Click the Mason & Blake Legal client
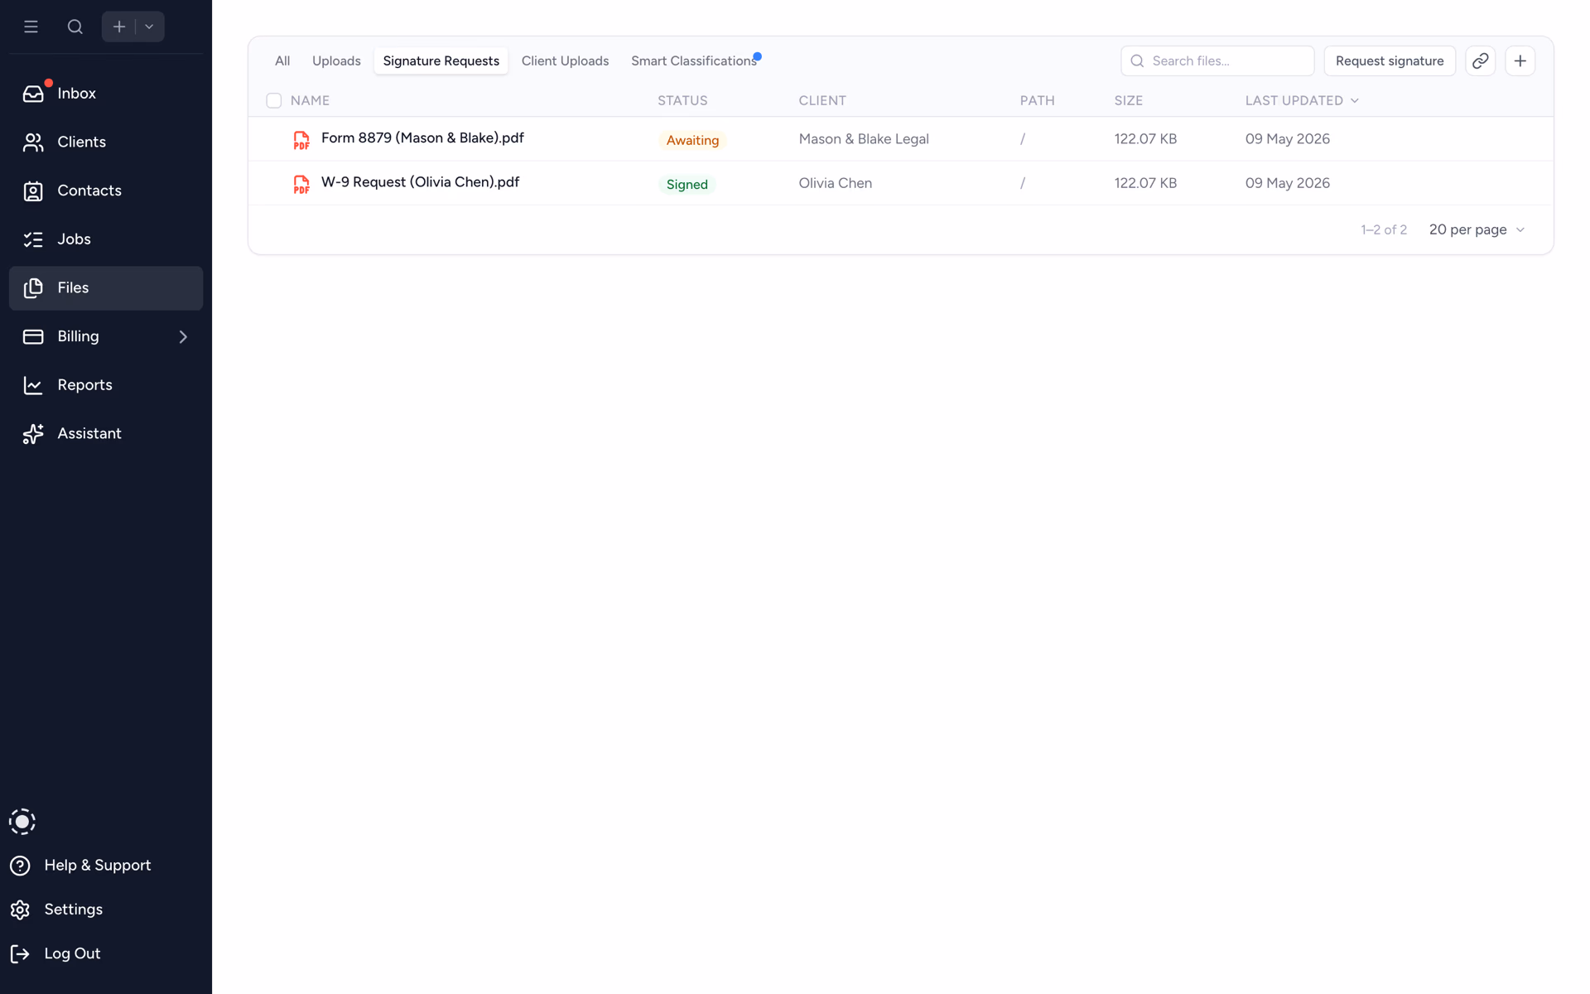This screenshot has width=1590, height=994. (x=864, y=139)
